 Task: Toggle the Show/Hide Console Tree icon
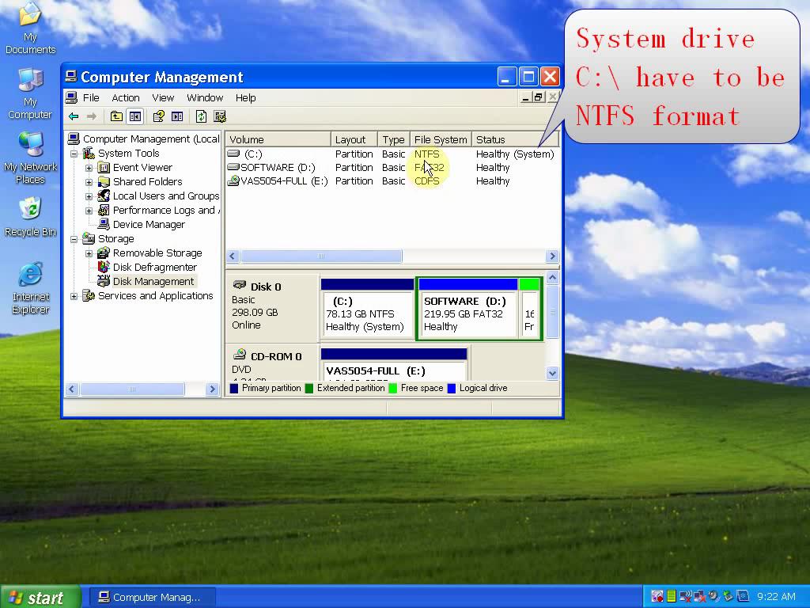tap(134, 116)
